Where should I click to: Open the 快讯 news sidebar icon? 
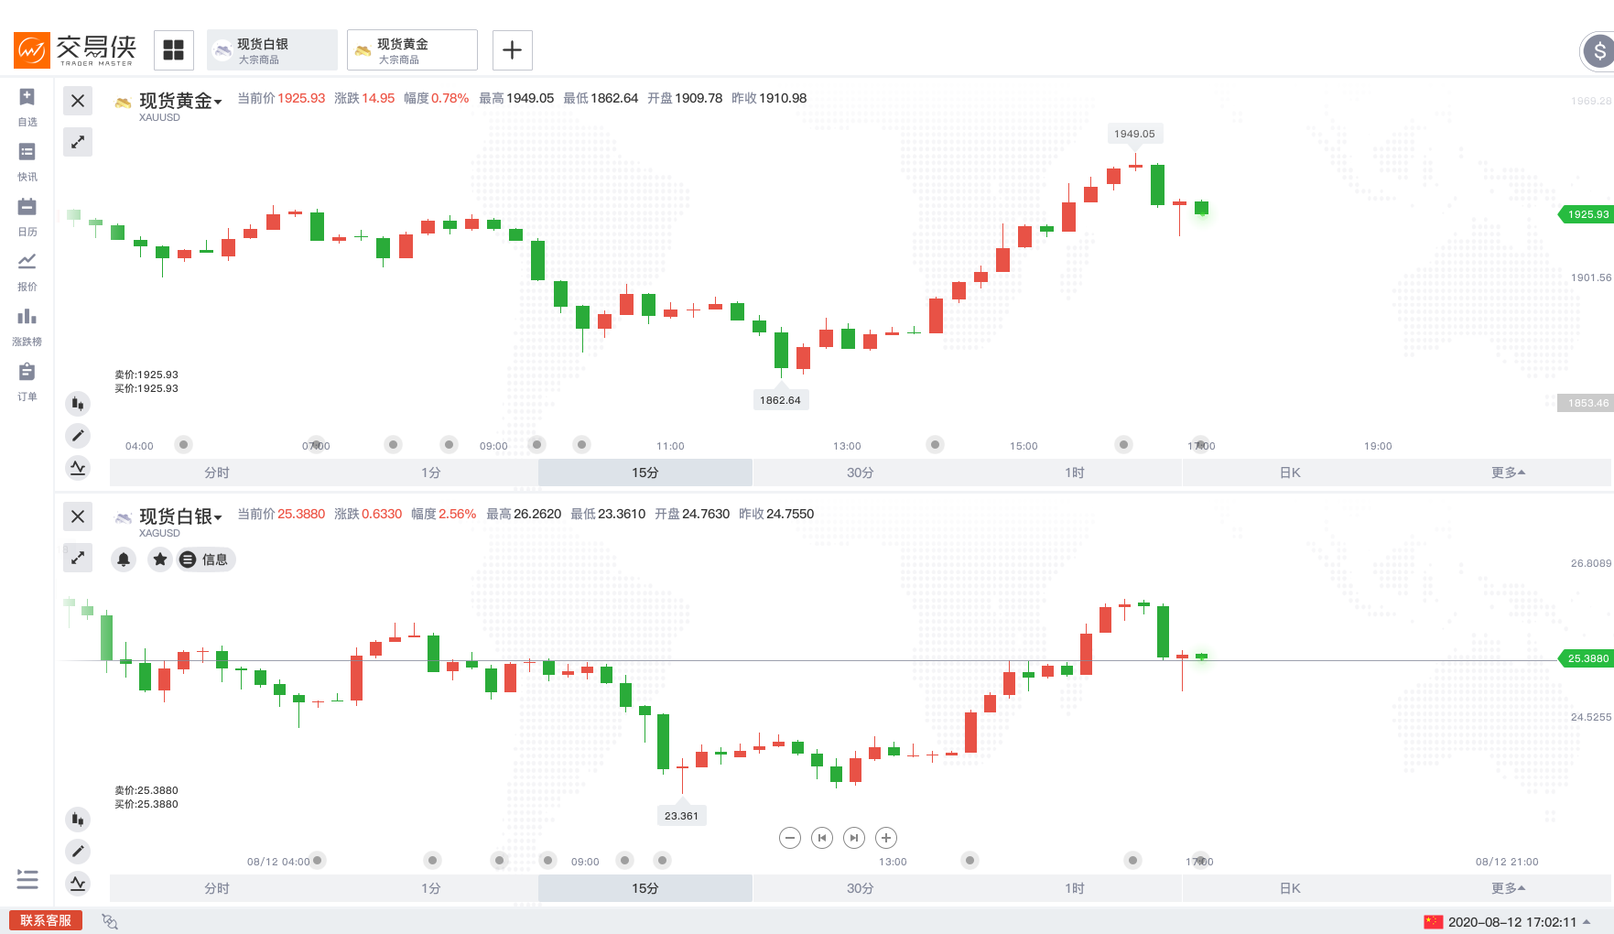point(27,161)
